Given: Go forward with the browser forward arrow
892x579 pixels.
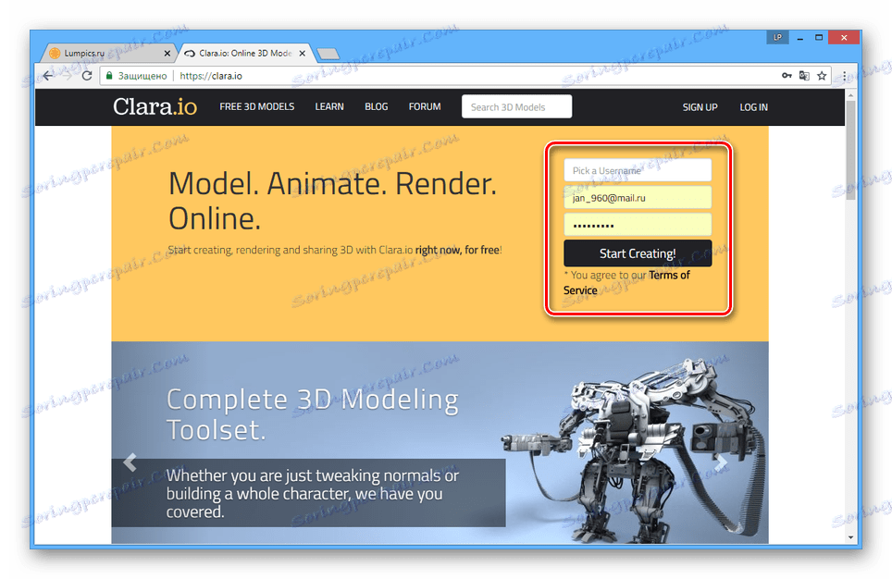Looking at the screenshot, I should [x=68, y=76].
